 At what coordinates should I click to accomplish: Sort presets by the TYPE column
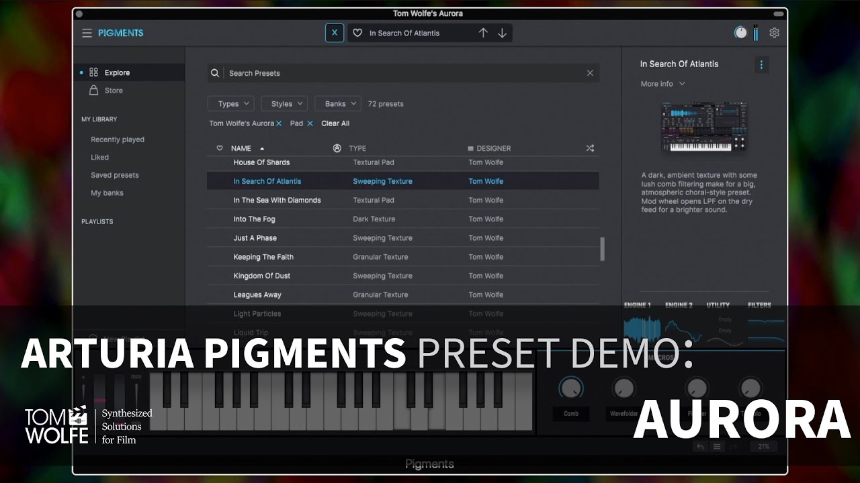pos(357,148)
